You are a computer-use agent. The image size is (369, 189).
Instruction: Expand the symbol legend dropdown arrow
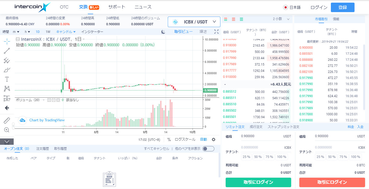[x=84, y=39]
